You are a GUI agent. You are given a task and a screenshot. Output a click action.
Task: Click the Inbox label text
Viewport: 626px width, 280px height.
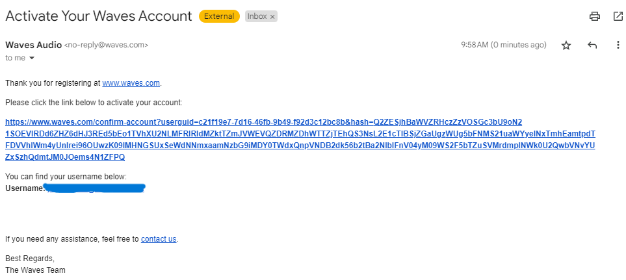[x=257, y=17]
